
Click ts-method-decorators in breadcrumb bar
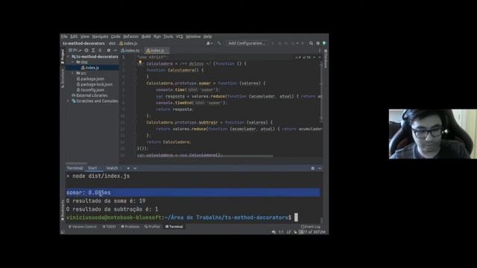(x=83, y=43)
